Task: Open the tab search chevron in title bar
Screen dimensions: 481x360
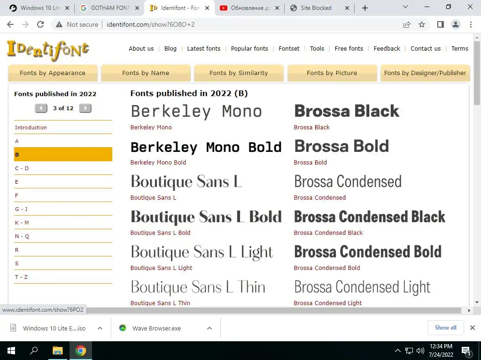Action: pyautogui.click(x=405, y=7)
